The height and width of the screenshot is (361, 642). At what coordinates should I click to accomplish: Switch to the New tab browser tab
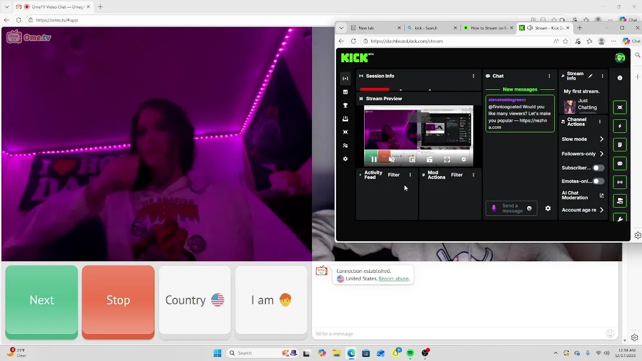click(376, 28)
